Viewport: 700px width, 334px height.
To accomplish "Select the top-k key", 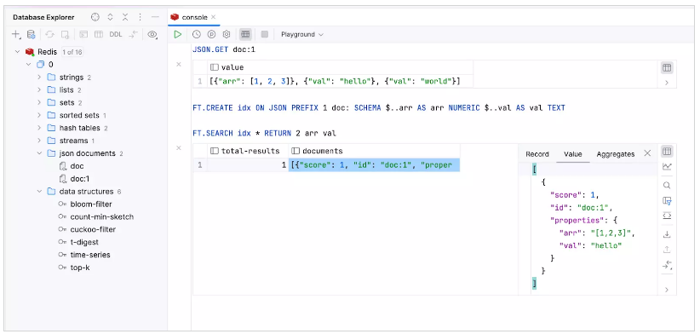I will point(80,268).
